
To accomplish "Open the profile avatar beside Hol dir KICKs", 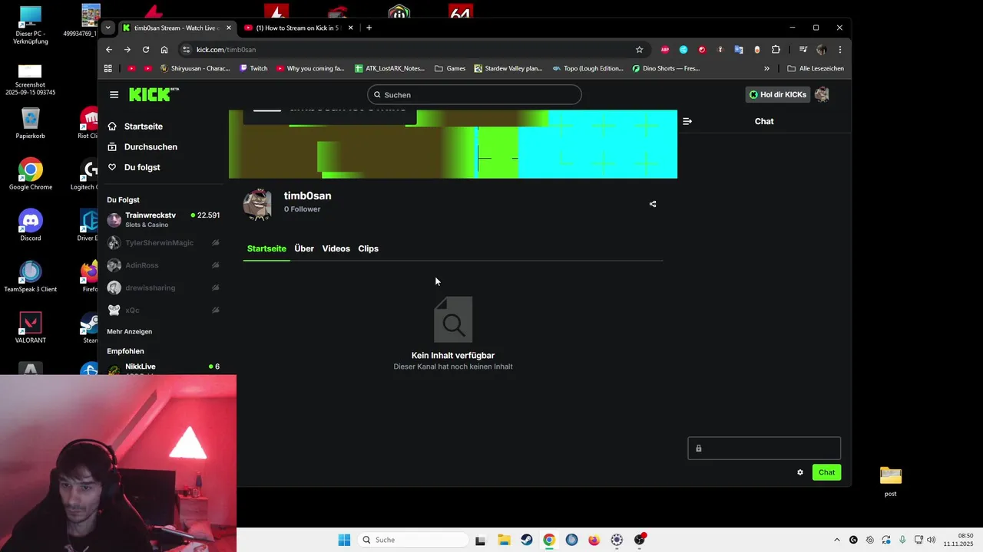I will [822, 94].
